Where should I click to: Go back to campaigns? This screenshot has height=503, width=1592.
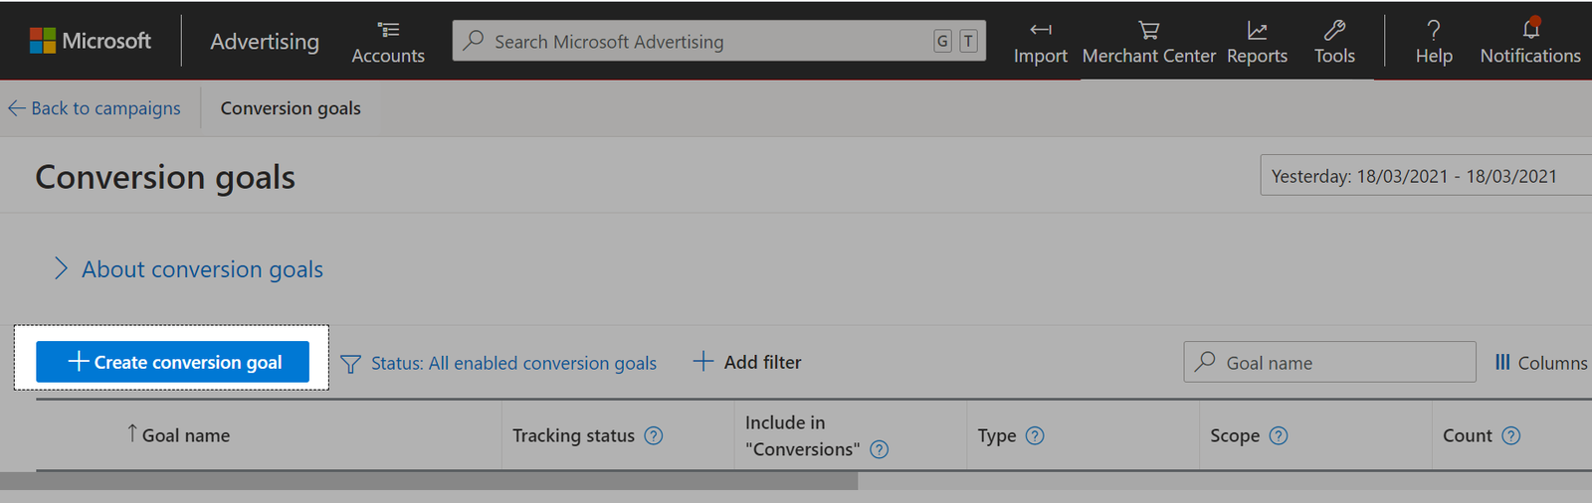tap(95, 108)
